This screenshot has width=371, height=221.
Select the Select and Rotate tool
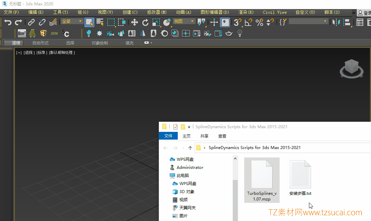pos(145,23)
